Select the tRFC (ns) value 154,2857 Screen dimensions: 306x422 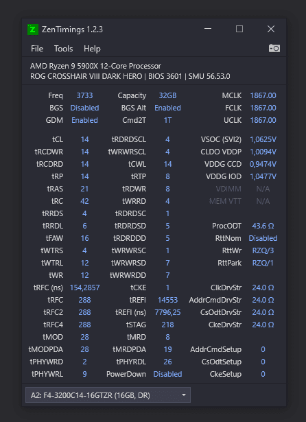(x=85, y=288)
